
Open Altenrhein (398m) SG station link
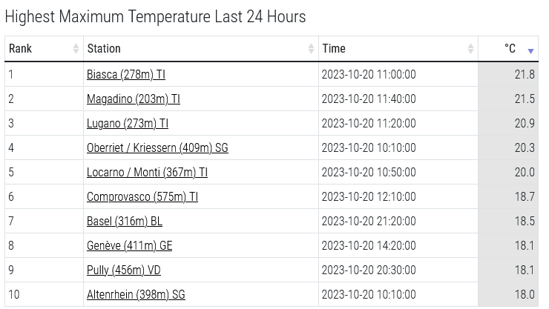(x=136, y=295)
